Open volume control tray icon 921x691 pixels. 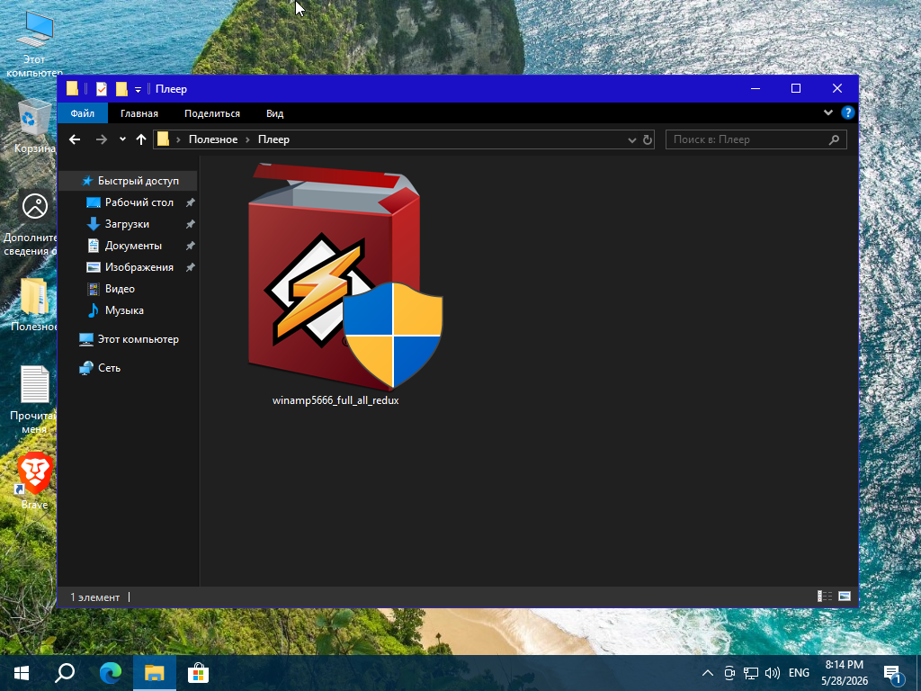pyautogui.click(x=773, y=673)
